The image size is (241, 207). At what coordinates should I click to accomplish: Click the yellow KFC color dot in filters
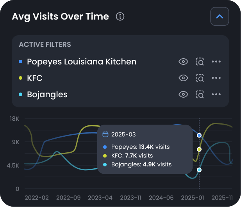click(x=21, y=78)
